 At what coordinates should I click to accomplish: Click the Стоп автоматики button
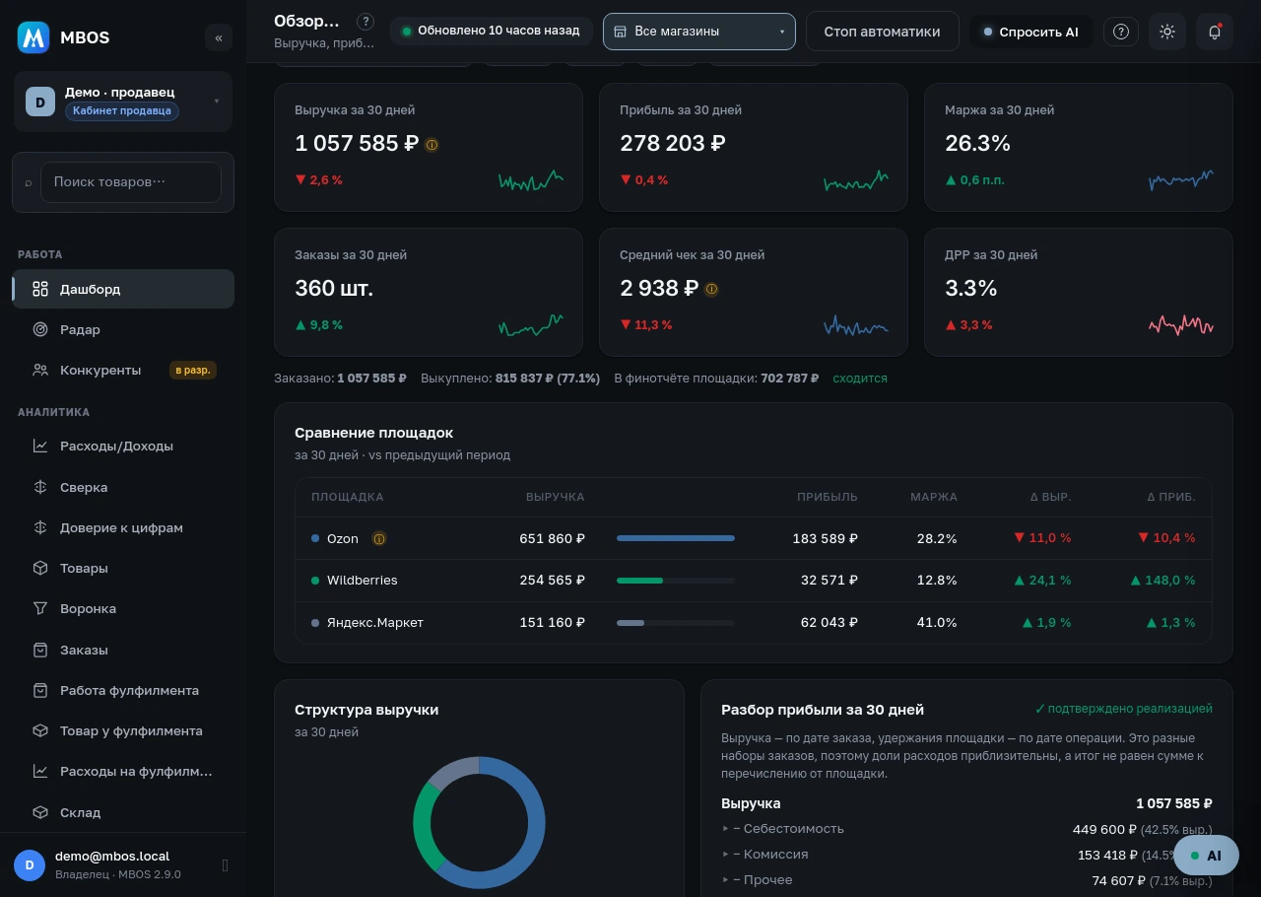(883, 32)
